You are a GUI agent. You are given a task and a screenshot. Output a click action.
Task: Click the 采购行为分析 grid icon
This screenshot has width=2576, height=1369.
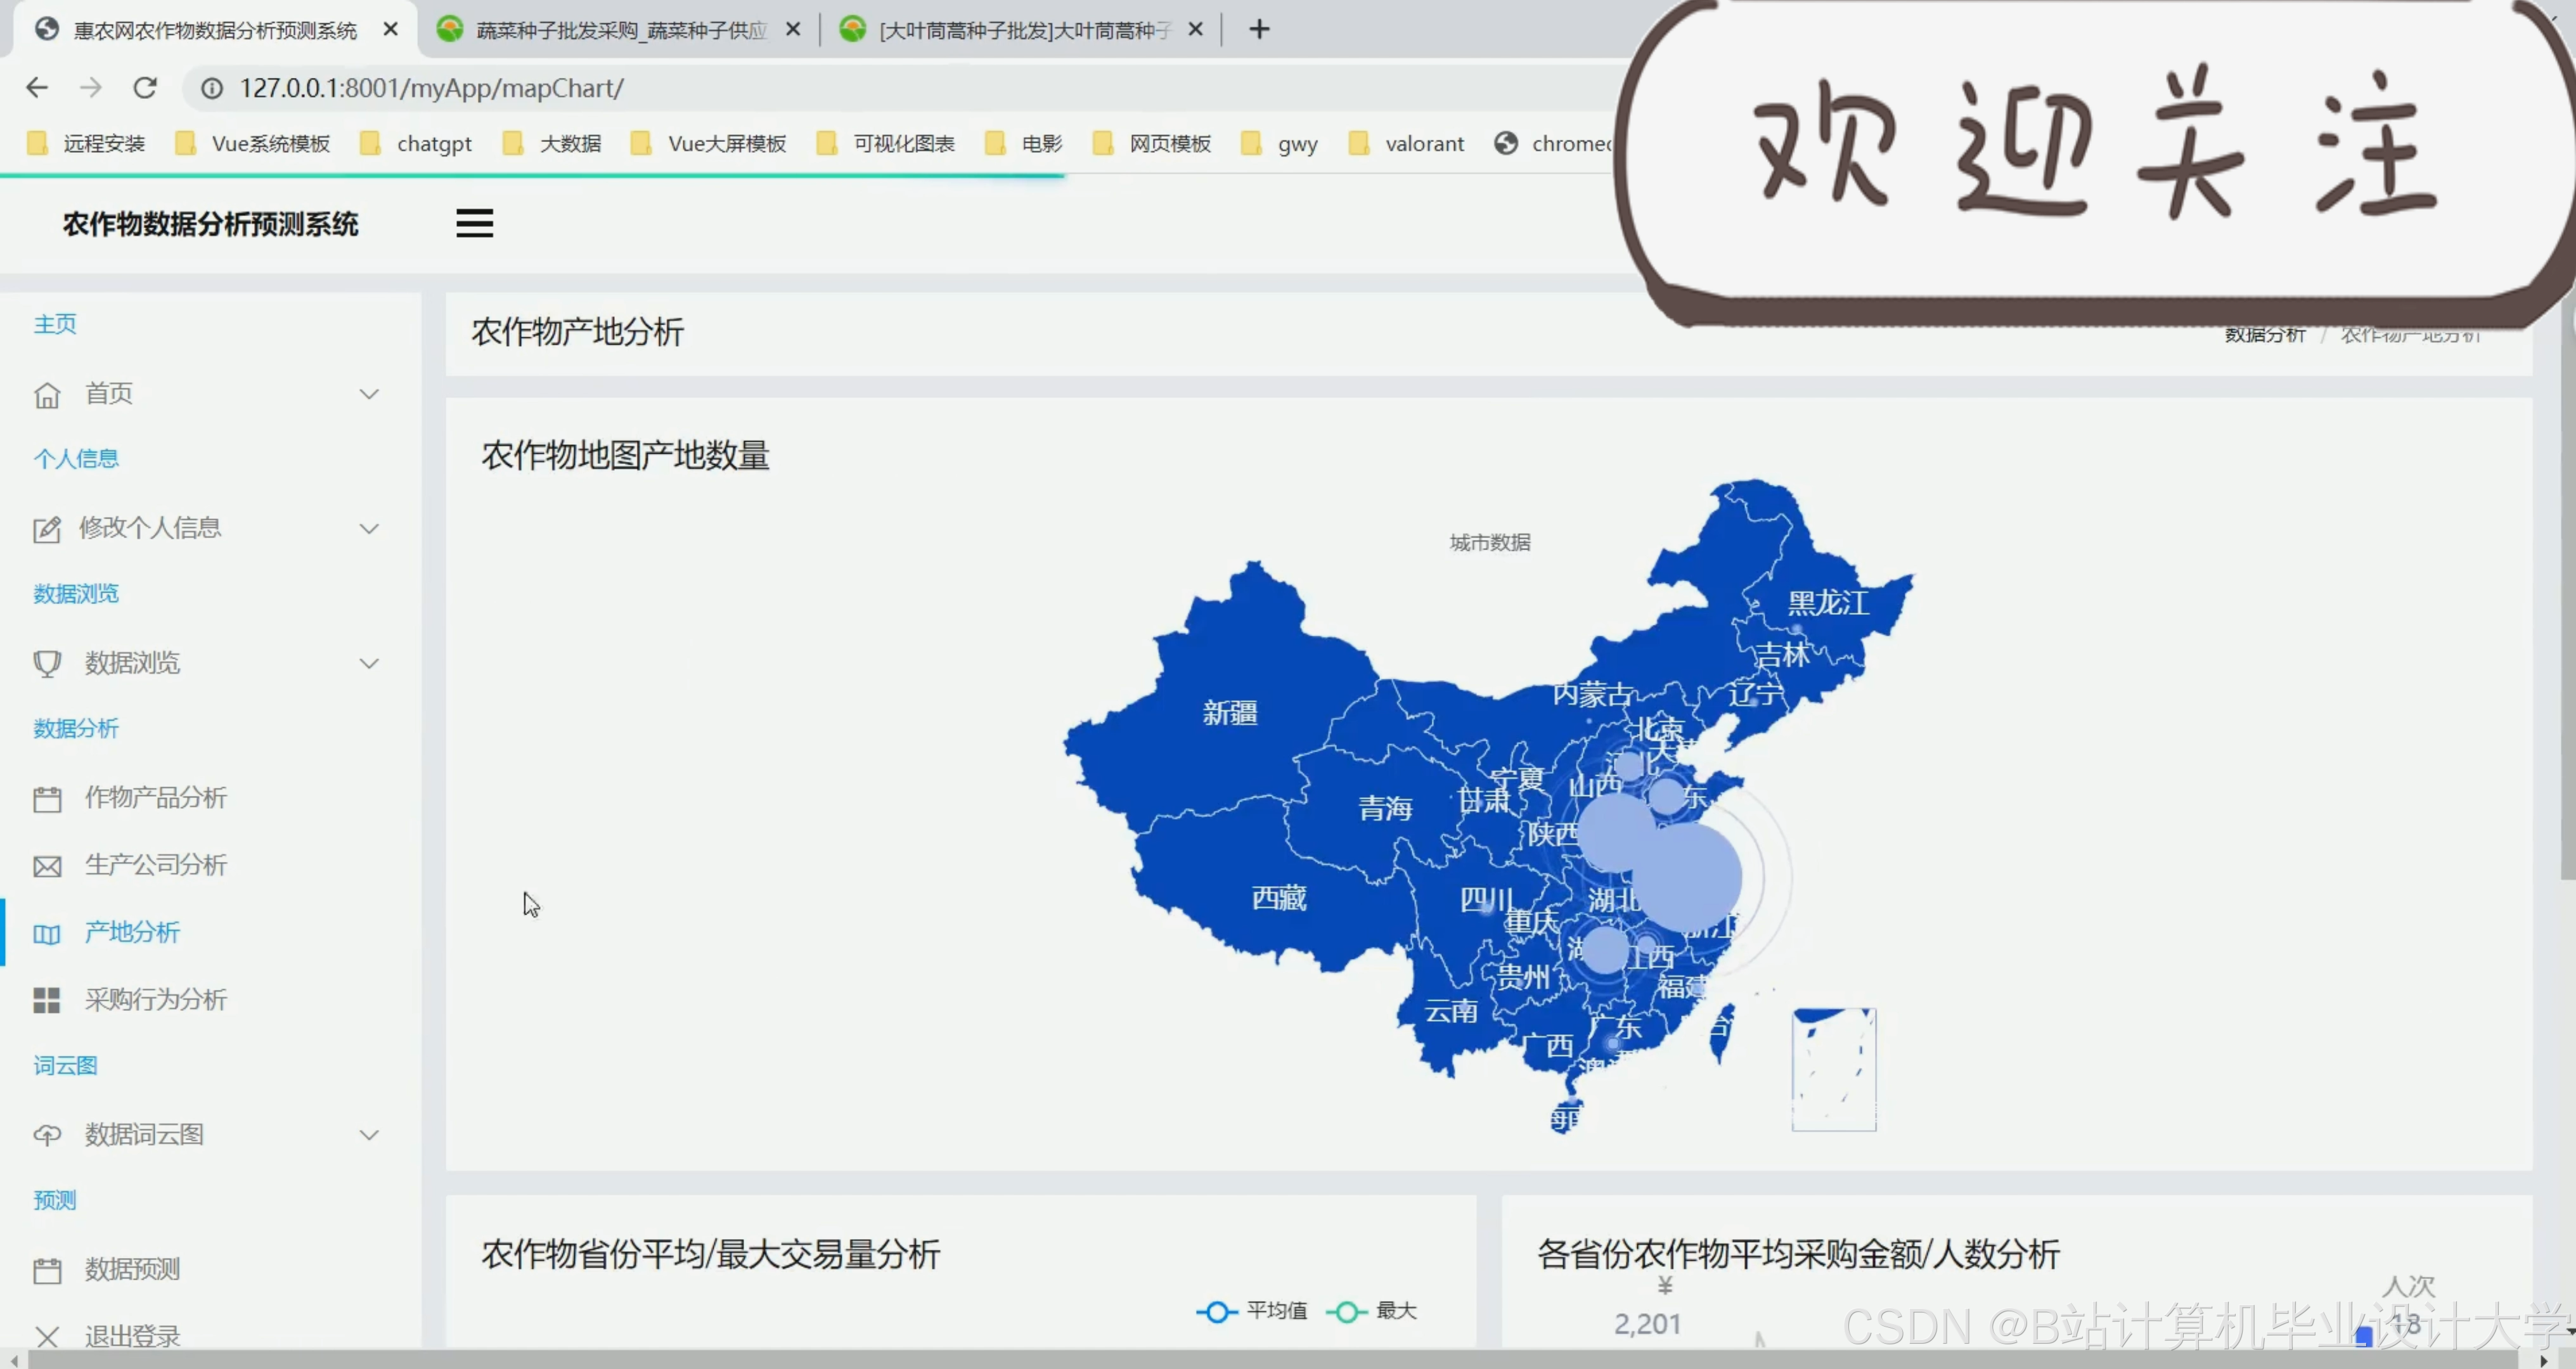[x=47, y=1000]
